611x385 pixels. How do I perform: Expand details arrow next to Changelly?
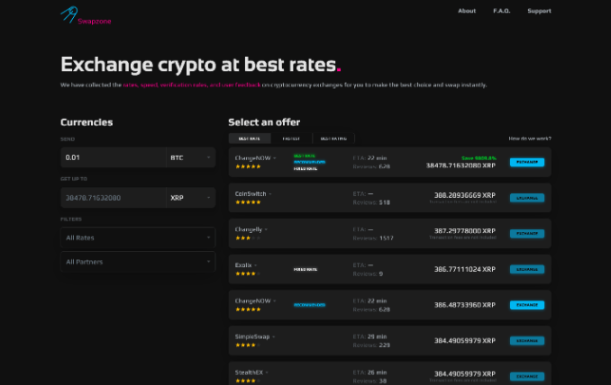coord(266,229)
